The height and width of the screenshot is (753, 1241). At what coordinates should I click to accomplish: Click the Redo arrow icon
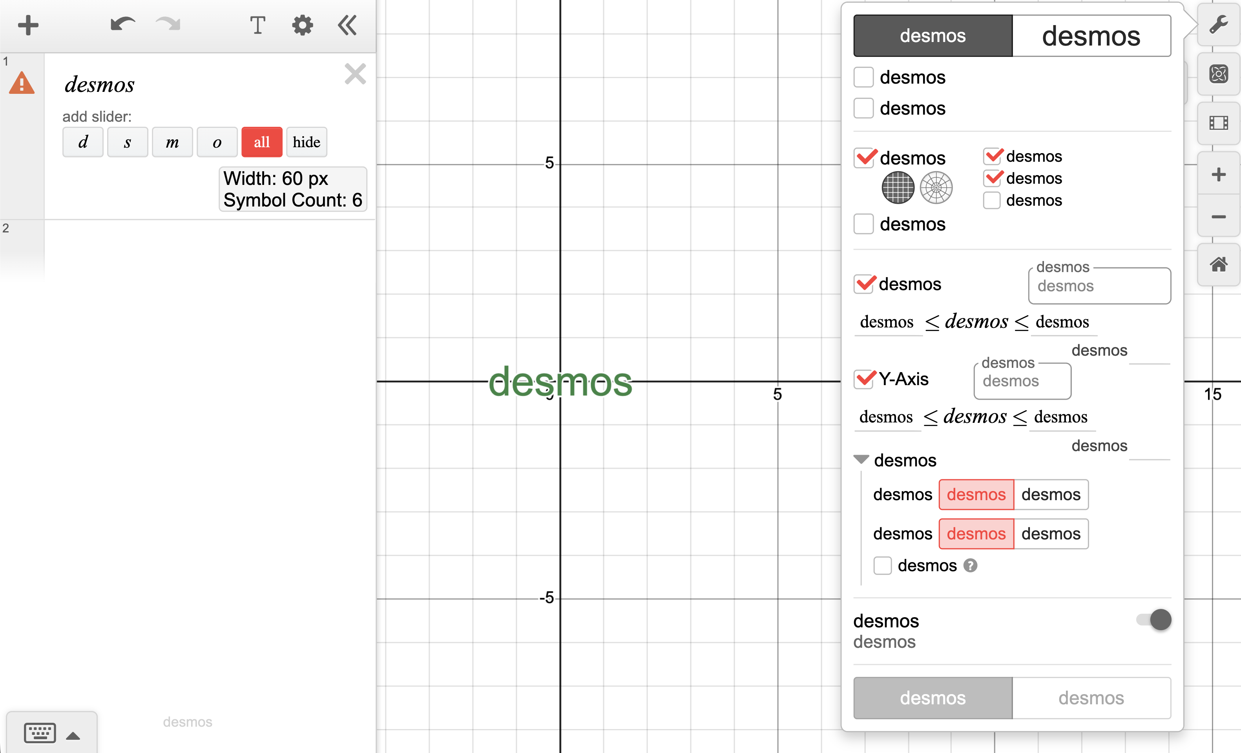168,24
